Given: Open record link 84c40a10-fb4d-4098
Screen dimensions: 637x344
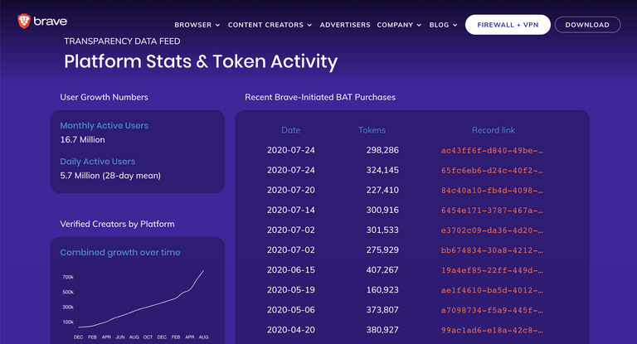Looking at the screenshot, I should pyautogui.click(x=492, y=191).
